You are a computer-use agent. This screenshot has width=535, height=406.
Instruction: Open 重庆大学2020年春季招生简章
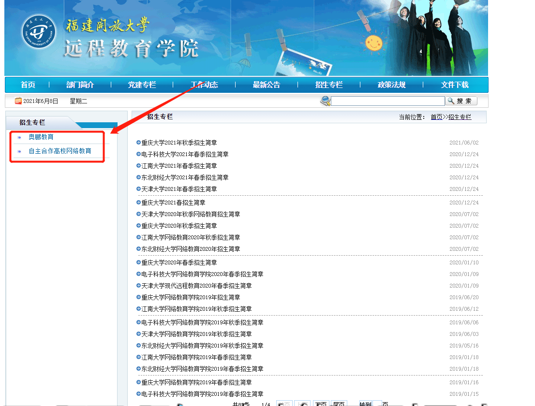pos(179,262)
